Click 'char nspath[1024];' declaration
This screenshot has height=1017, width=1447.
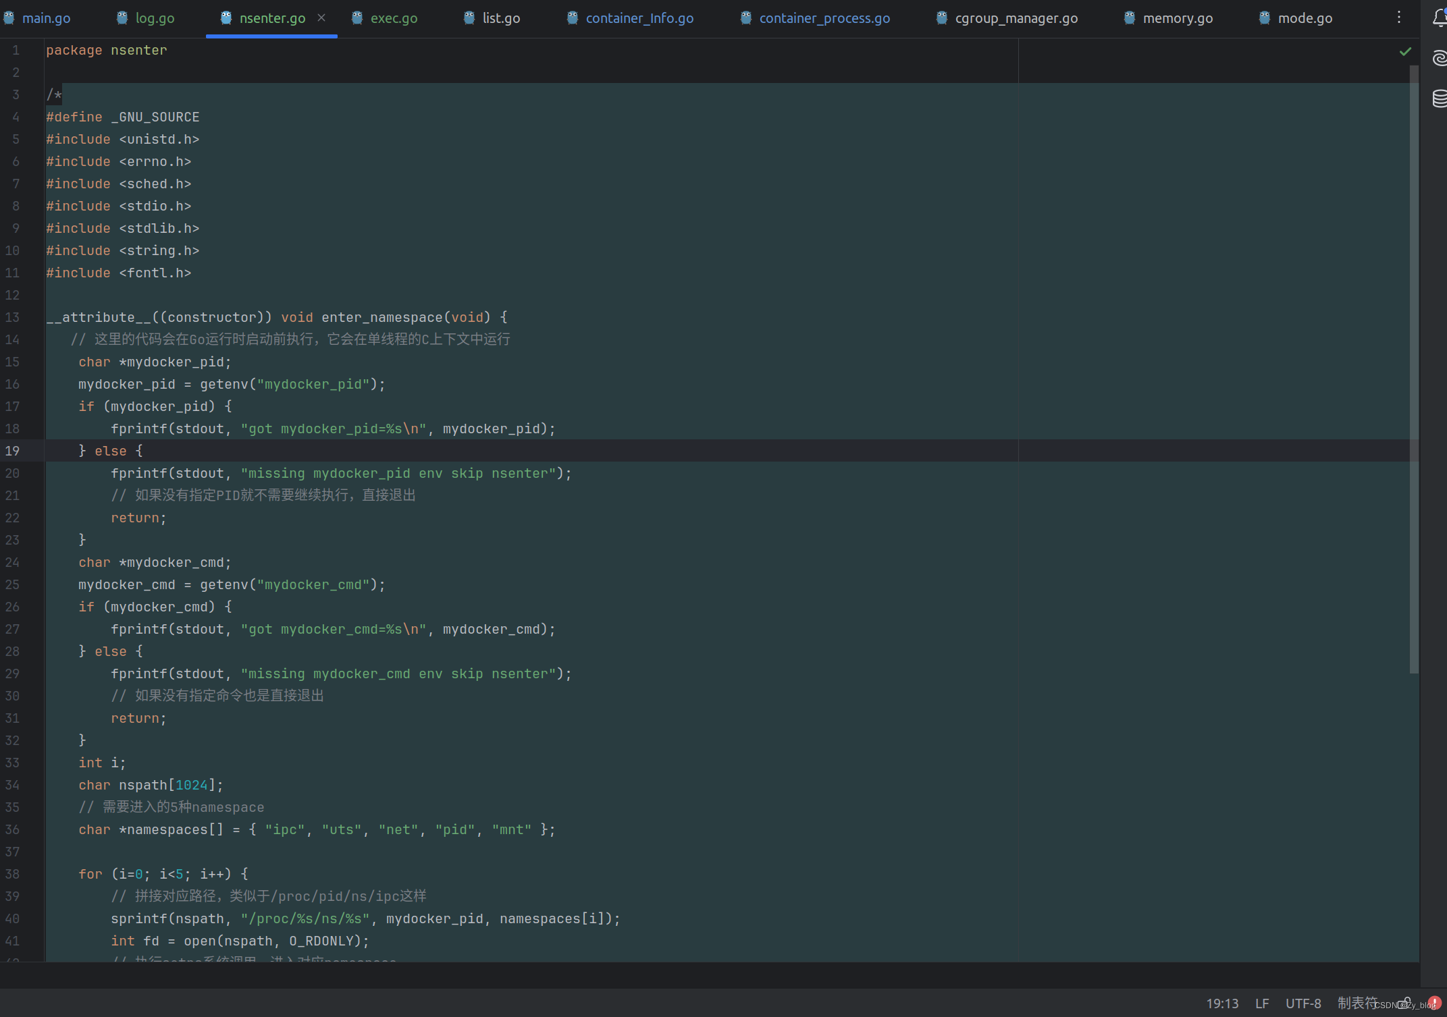[151, 785]
